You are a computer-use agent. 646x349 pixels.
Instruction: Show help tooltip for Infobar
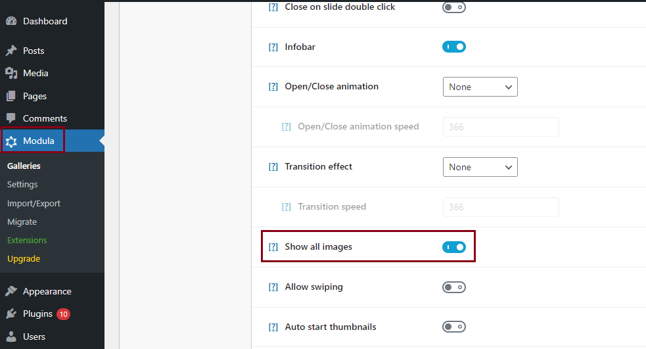273,47
